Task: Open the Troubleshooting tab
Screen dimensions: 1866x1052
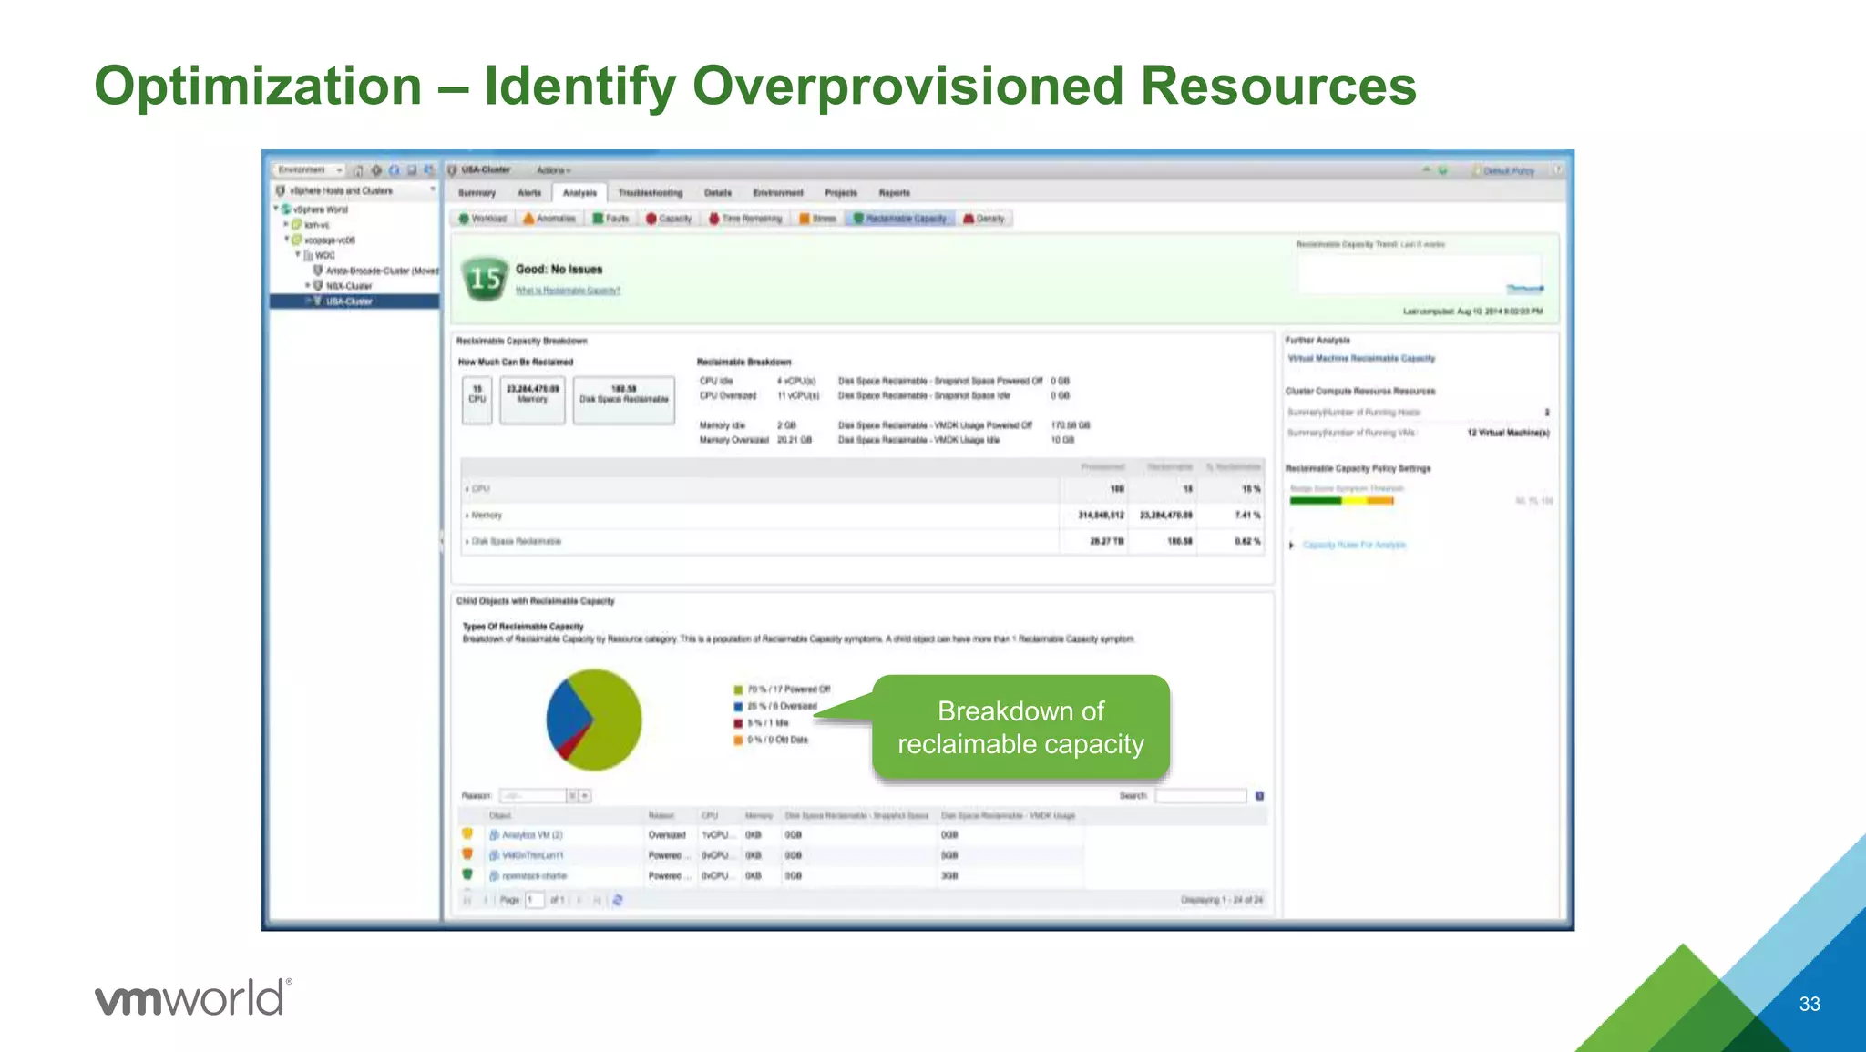Action: pos(651,193)
